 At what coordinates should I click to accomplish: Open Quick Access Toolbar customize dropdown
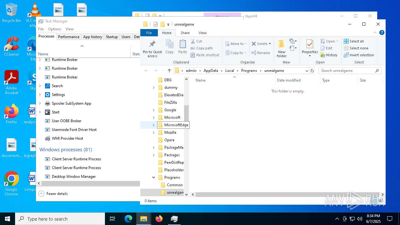[168, 24]
